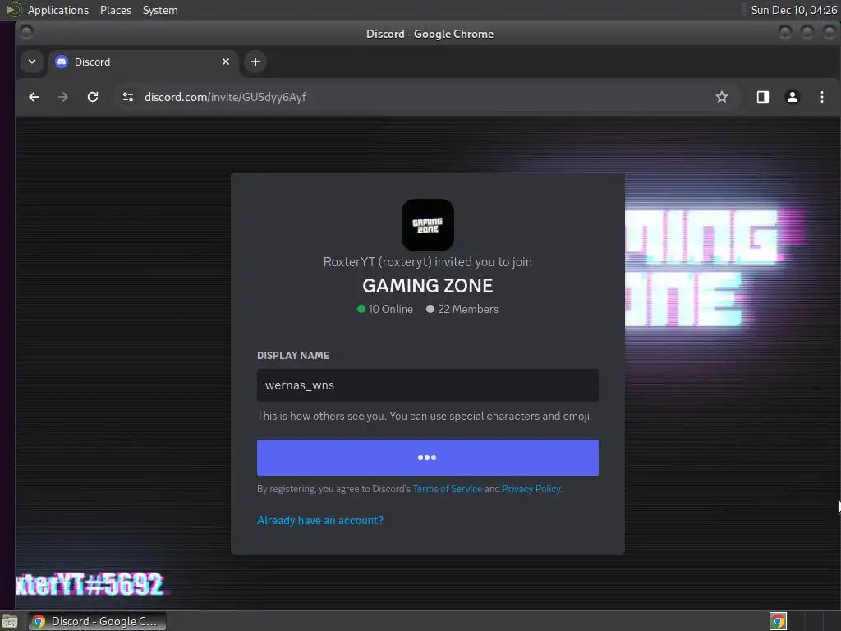Viewport: 841px width, 631px height.
Task: Open the Chrome profile avatar menu
Action: click(x=793, y=97)
